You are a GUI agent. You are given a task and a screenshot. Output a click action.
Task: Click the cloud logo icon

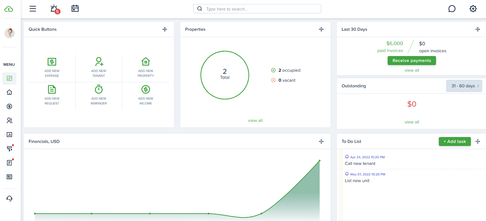point(9,9)
